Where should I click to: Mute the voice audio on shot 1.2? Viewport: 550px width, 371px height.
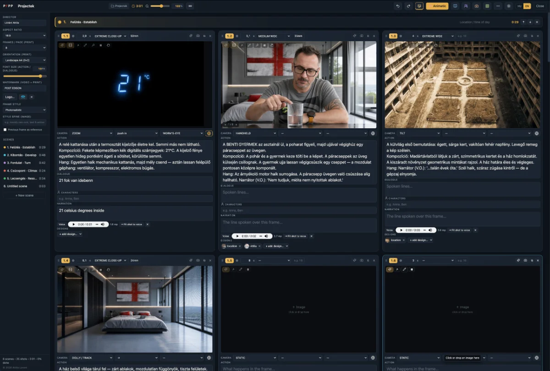266,236
